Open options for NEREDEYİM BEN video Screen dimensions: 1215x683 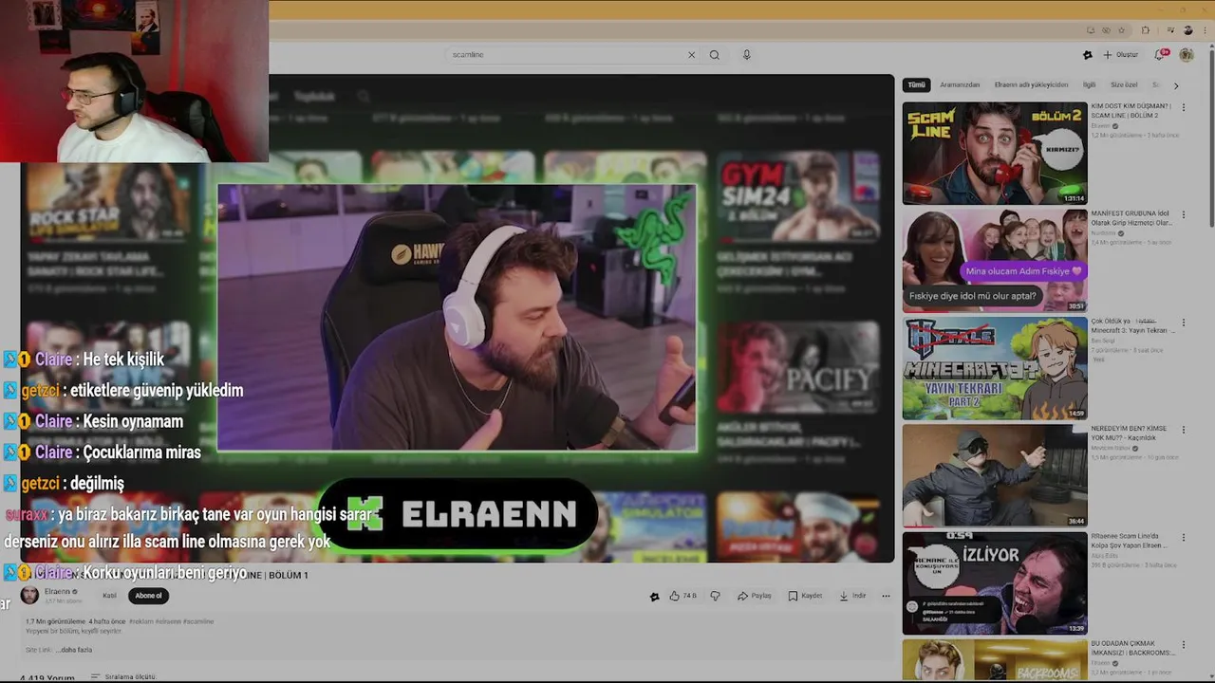pos(1184,430)
